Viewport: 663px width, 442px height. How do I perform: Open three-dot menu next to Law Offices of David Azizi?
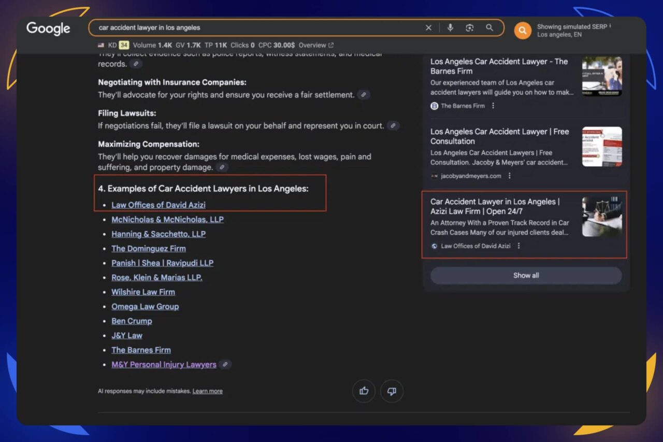(x=518, y=246)
